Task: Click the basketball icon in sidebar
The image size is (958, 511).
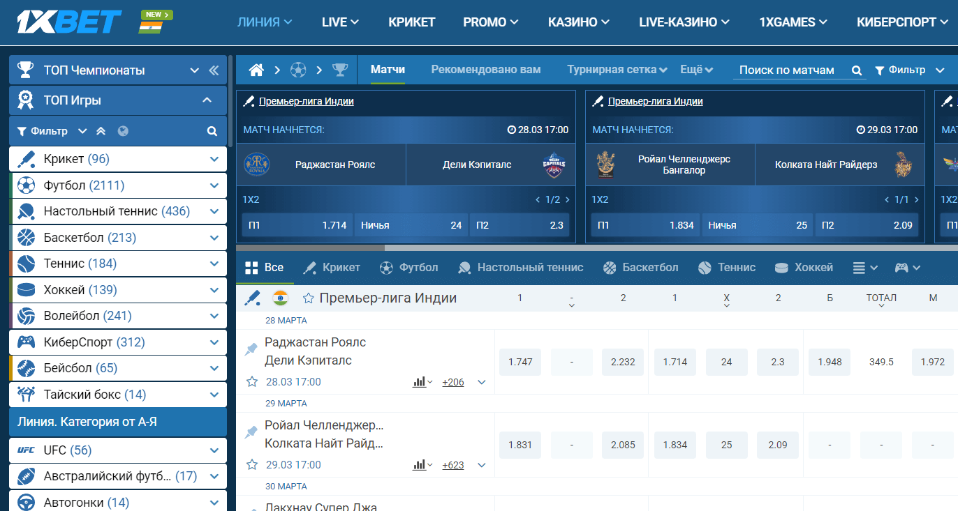Action: point(26,238)
